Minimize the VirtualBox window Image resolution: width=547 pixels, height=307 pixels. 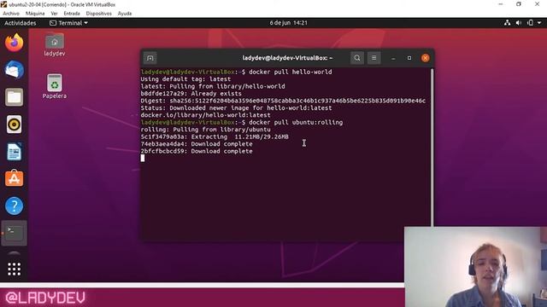click(x=501, y=4)
